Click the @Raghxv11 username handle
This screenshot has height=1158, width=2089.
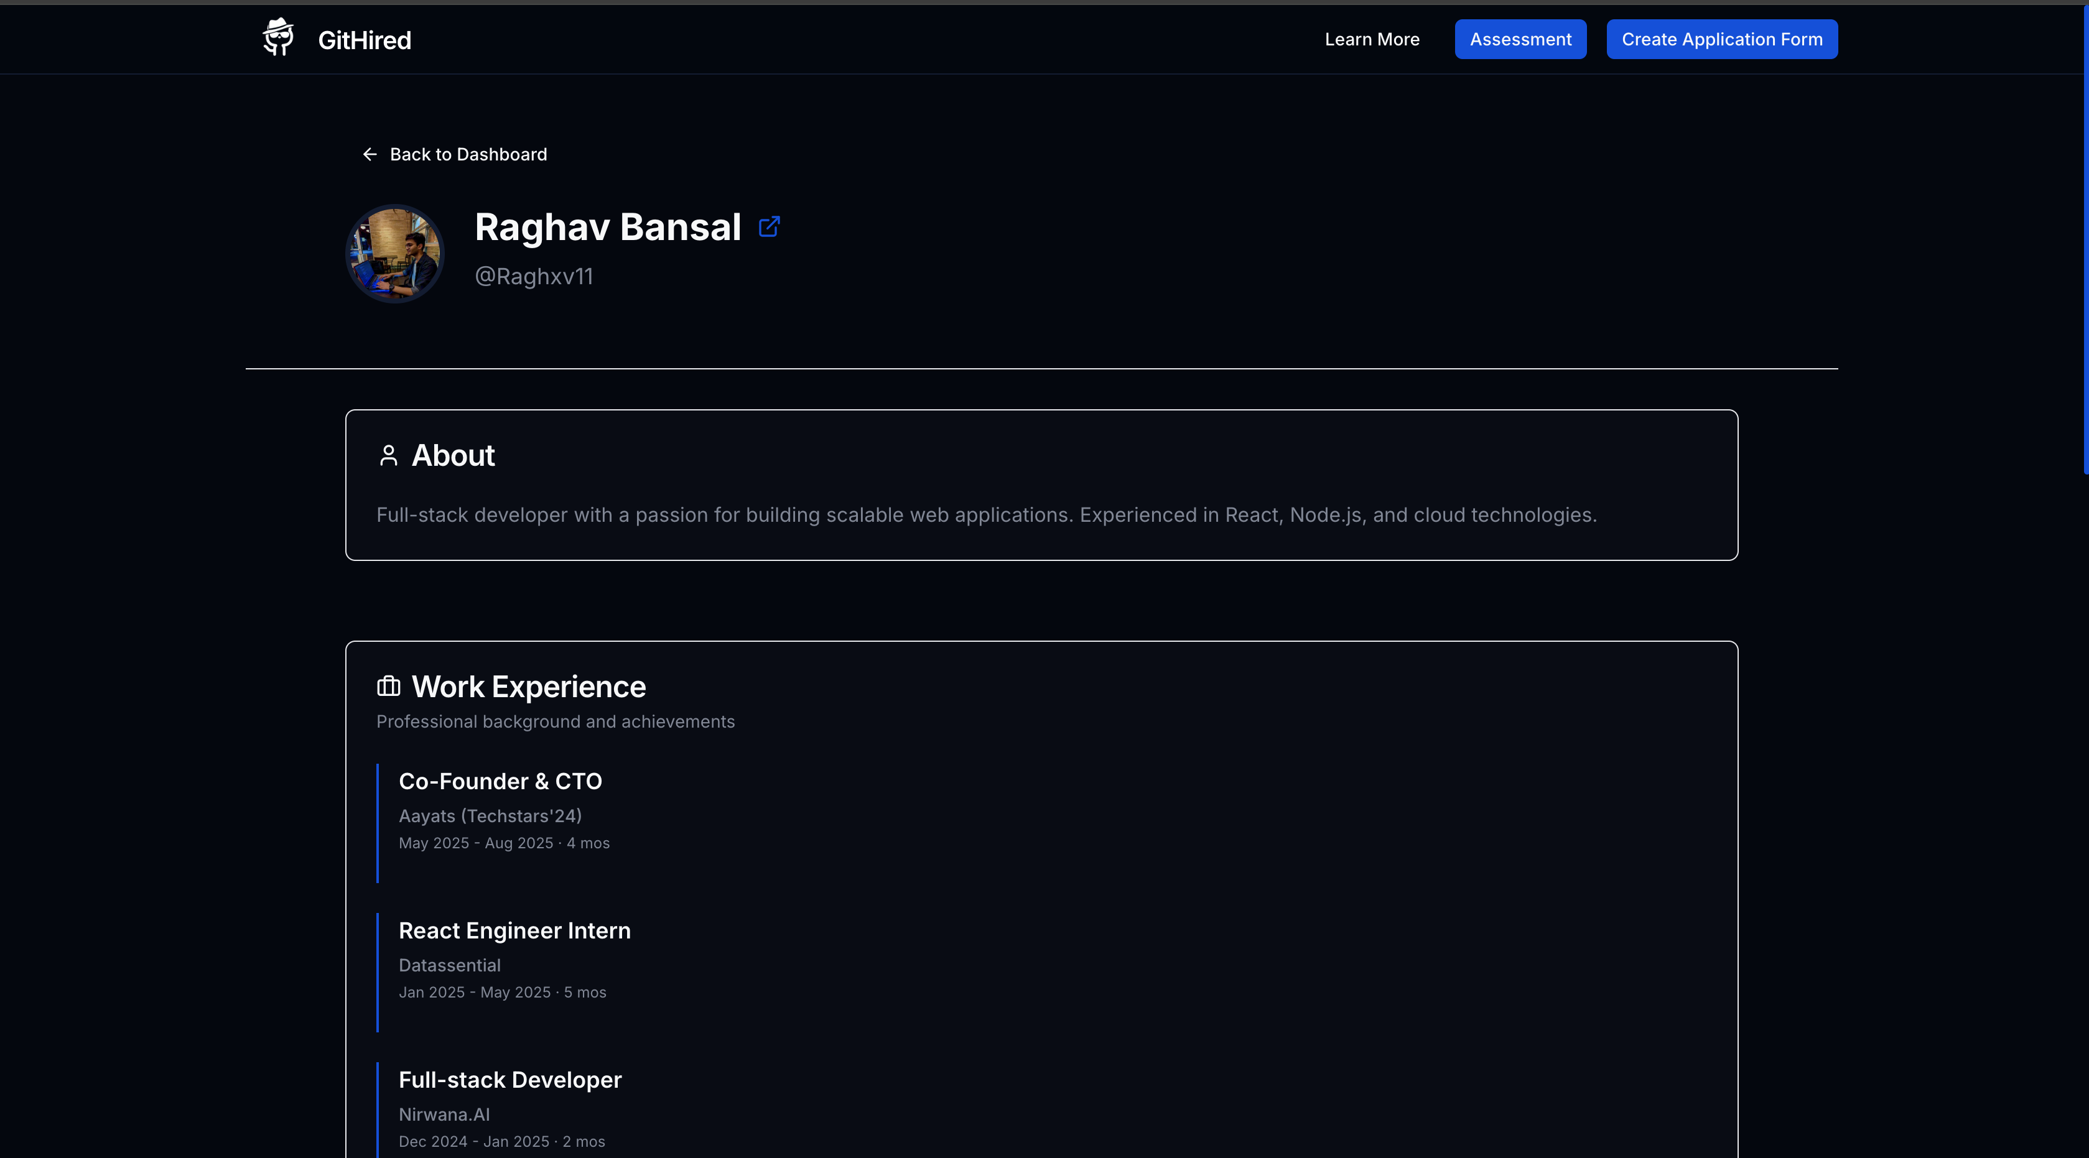click(x=534, y=277)
